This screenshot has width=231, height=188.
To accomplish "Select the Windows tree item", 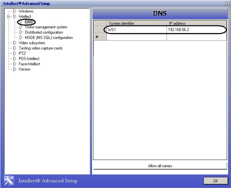I will (x=26, y=11).
